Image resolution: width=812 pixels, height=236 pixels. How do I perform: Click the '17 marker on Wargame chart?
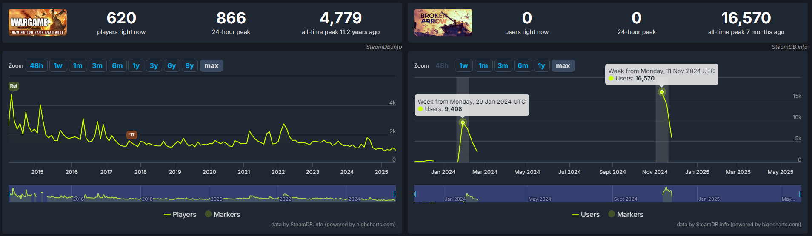pos(132,135)
